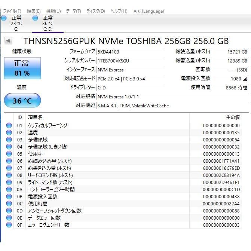The width and height of the screenshot is (251, 251).
Task: Click the standard field NVM Express 1.0/1.1
Action: pyautogui.click(x=172, y=97)
